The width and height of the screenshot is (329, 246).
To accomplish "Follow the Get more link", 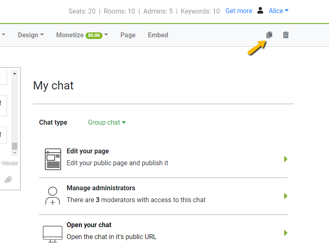I will coord(239,11).
